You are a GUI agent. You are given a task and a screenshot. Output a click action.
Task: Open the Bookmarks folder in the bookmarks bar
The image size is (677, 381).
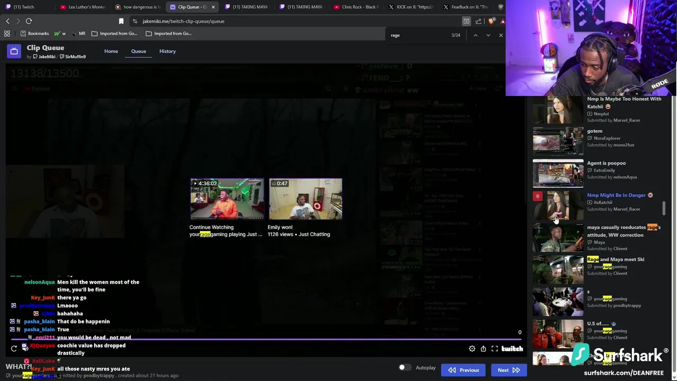point(34,33)
